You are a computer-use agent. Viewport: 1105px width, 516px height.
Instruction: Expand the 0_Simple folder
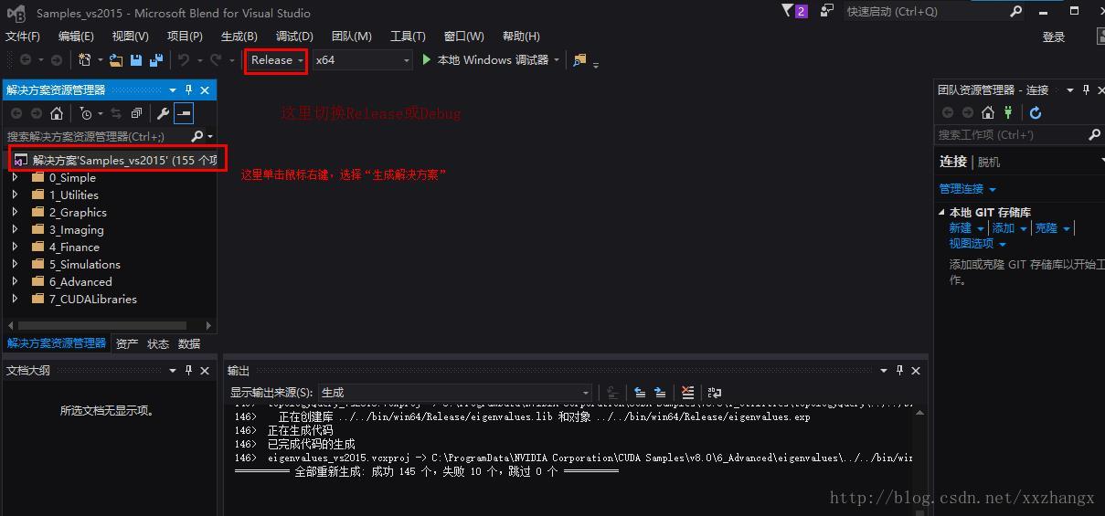[15, 177]
